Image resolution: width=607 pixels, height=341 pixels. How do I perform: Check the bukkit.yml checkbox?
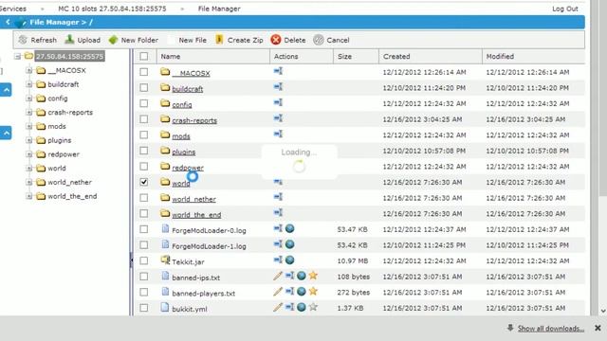click(143, 308)
